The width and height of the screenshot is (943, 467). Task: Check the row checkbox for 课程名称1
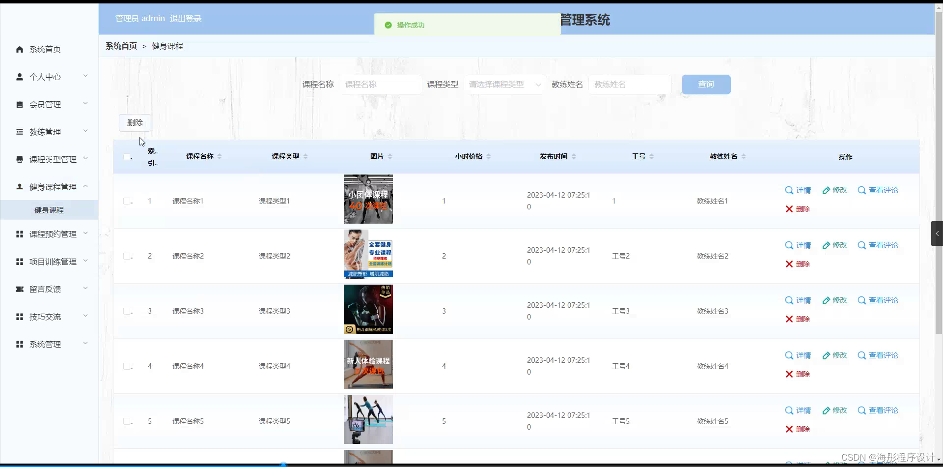click(127, 201)
